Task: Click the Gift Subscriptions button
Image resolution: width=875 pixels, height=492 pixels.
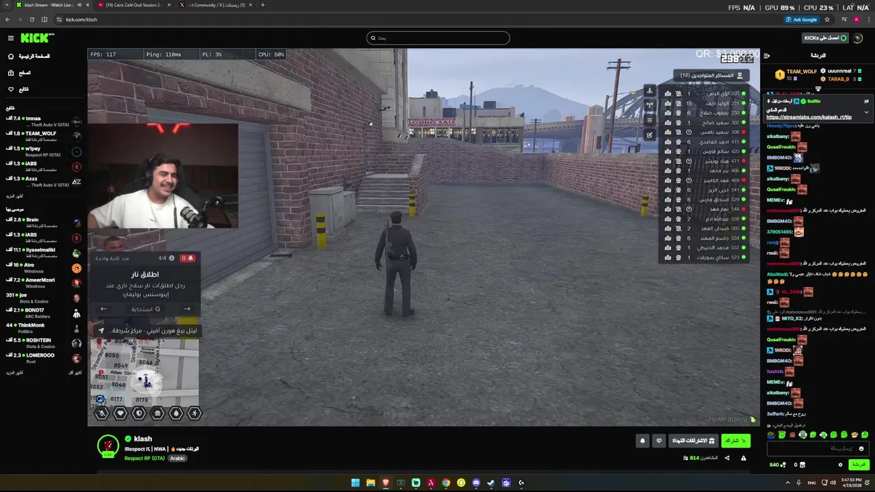Action: coord(693,441)
